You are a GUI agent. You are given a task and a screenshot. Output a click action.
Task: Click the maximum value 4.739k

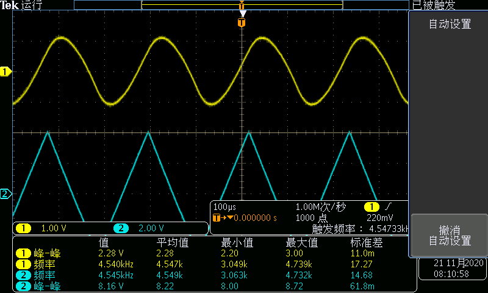pos(299,265)
